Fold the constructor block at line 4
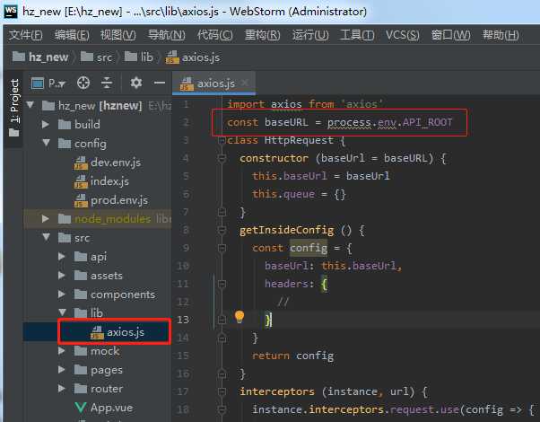The image size is (540, 422). point(222,158)
